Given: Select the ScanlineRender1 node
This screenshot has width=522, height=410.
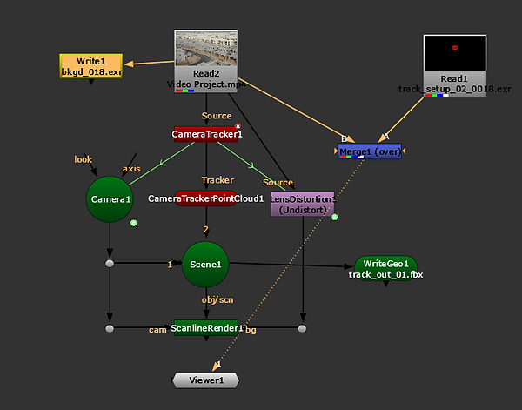Looking at the screenshot, I should (206, 328).
